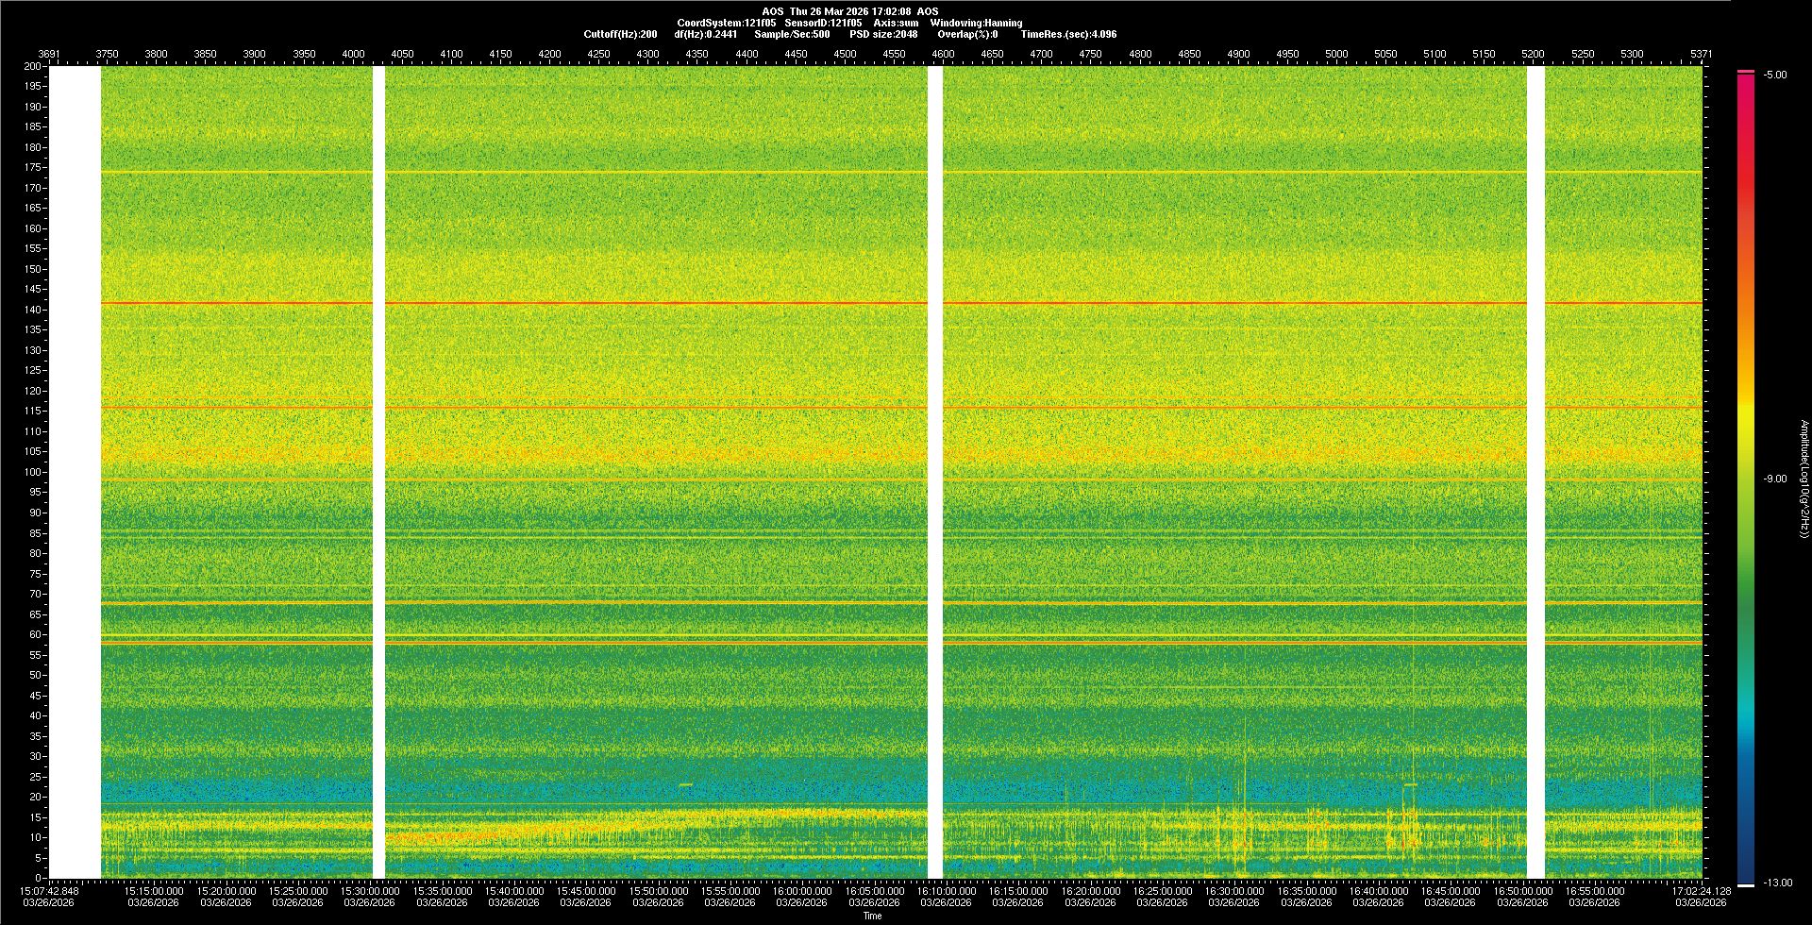Click the thin 174 Hz spectral line
Screen dimensions: 1812x925
[x=661, y=172]
